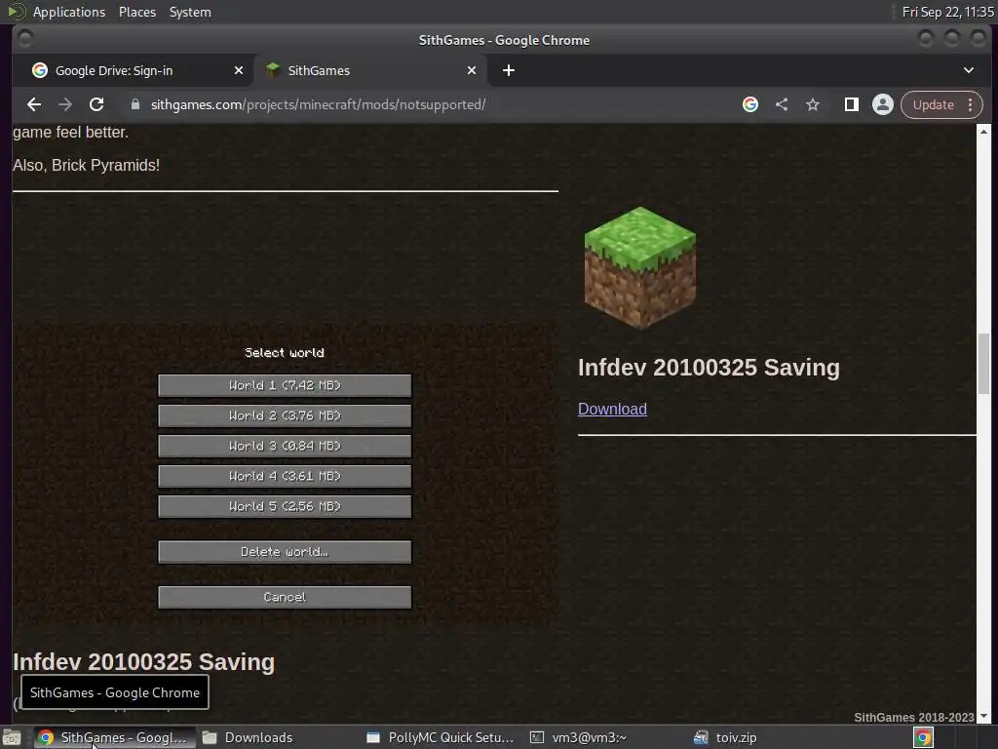The image size is (998, 749).
Task: Click the forward navigation arrow
Action: (x=65, y=104)
